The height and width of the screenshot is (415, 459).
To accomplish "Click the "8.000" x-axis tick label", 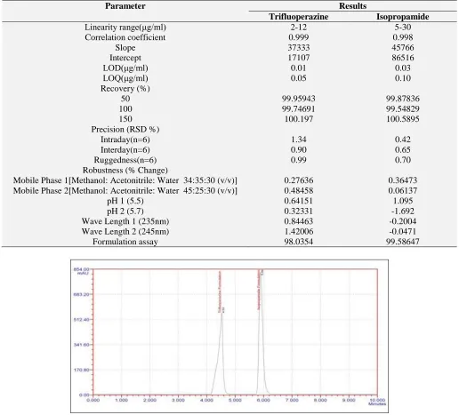I will pos(320,401).
